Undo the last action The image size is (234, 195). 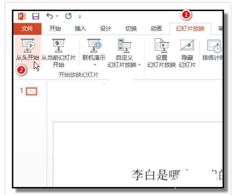pyautogui.click(x=50, y=16)
